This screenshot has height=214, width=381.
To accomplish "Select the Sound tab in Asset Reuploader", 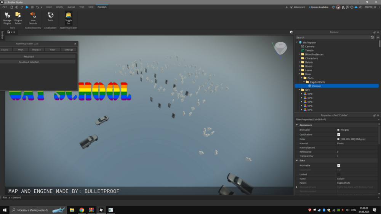I will click(x=5, y=50).
